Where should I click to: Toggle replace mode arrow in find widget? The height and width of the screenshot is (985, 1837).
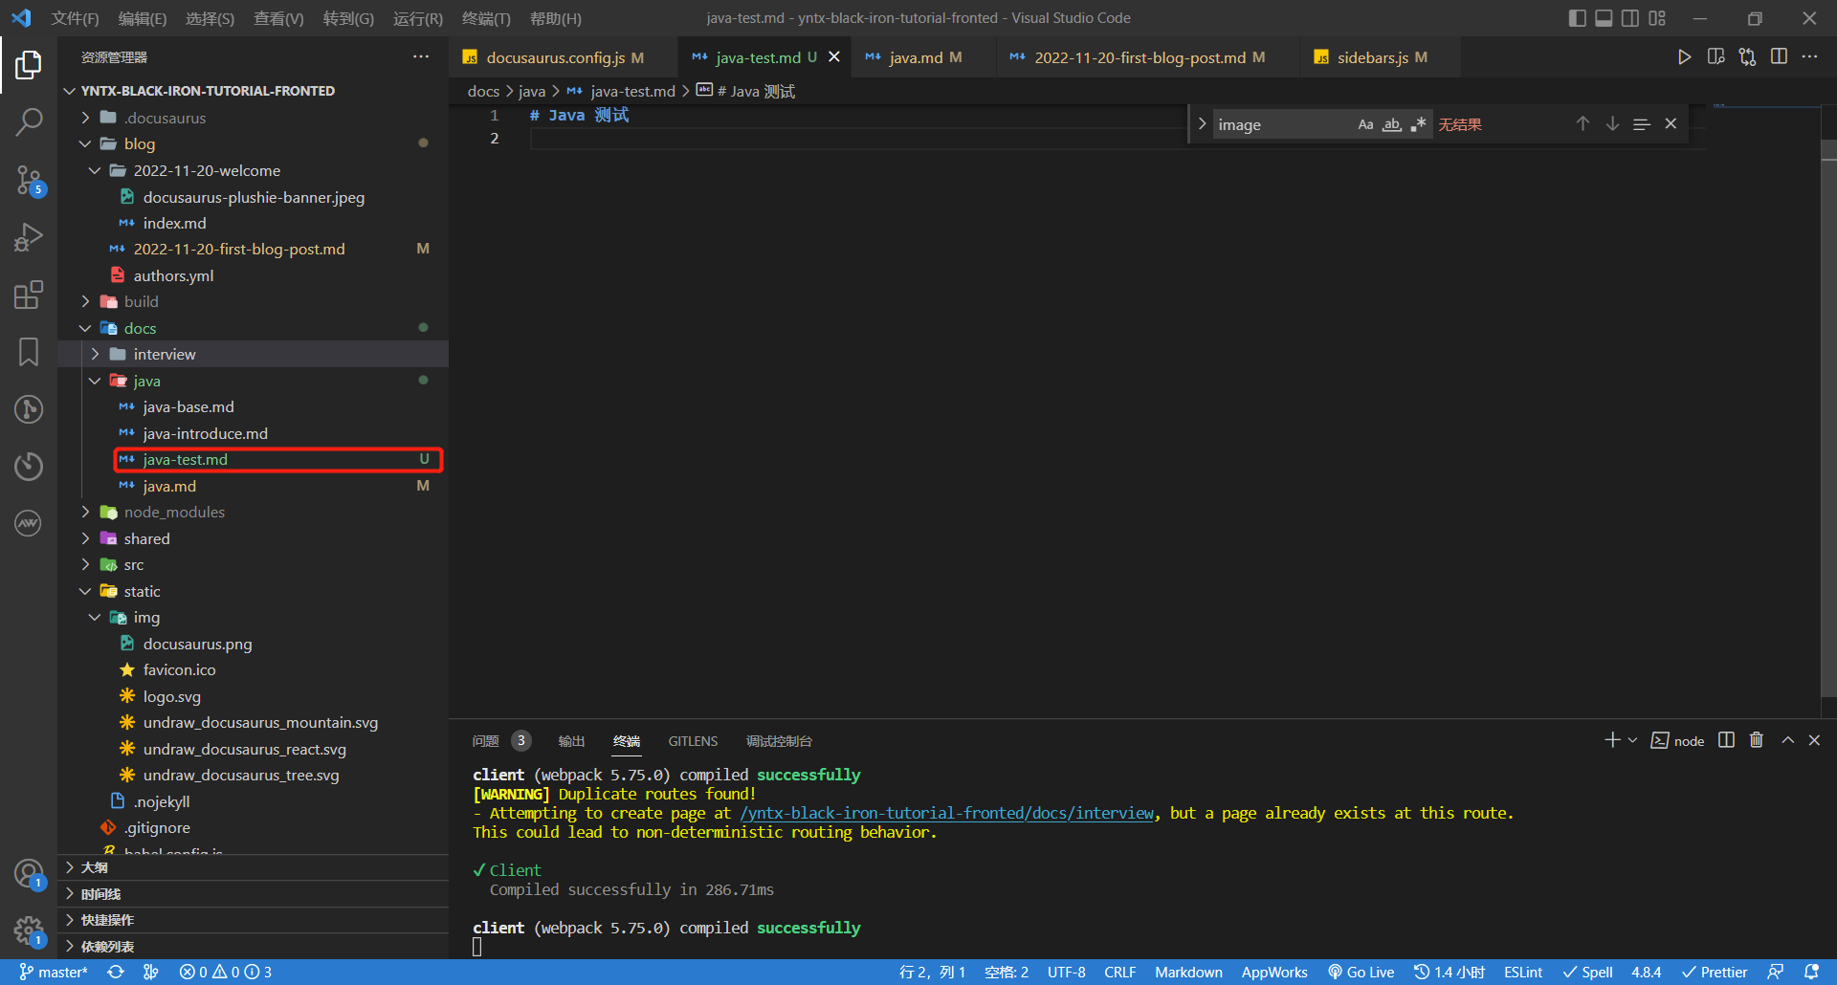(x=1202, y=124)
